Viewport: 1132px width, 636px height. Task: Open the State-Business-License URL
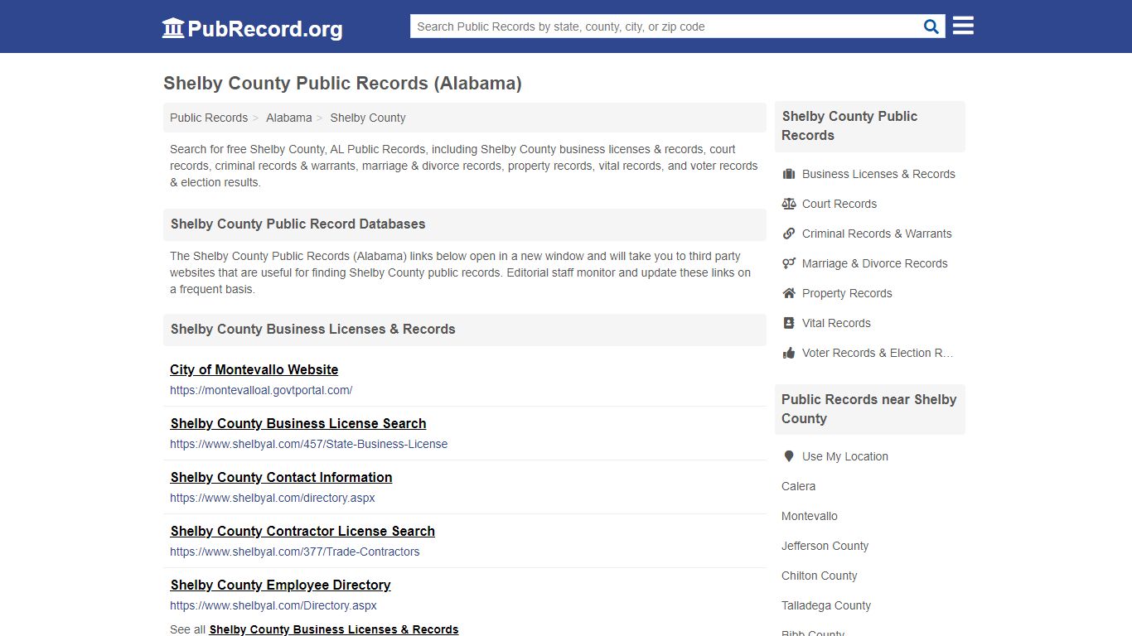pyautogui.click(x=309, y=444)
